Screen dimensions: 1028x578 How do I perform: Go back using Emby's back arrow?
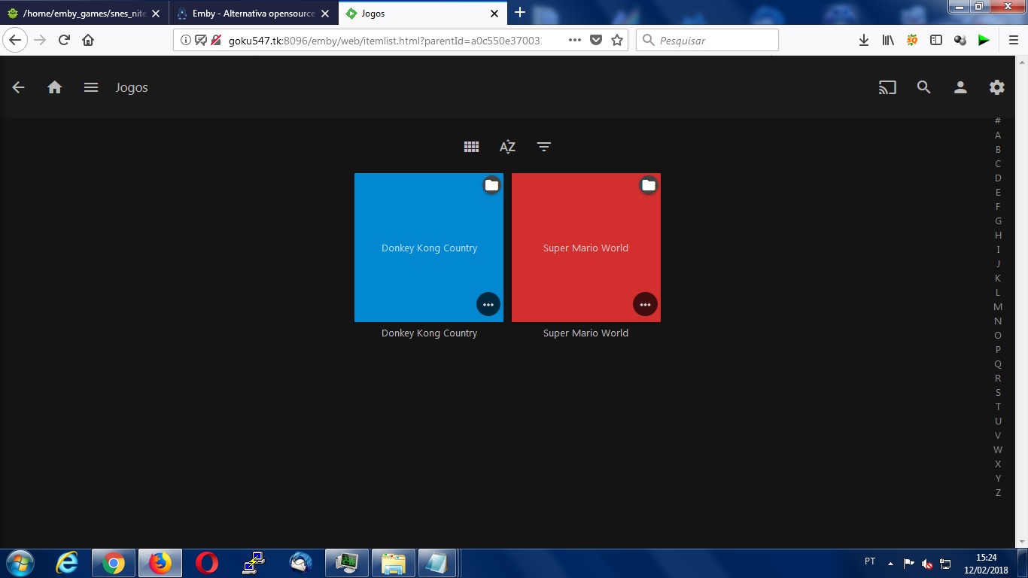(x=18, y=87)
